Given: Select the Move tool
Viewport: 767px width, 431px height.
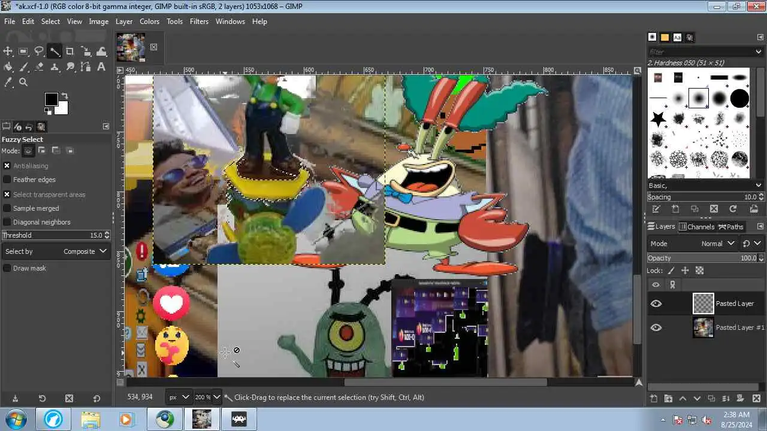Looking at the screenshot, I should click(8, 51).
